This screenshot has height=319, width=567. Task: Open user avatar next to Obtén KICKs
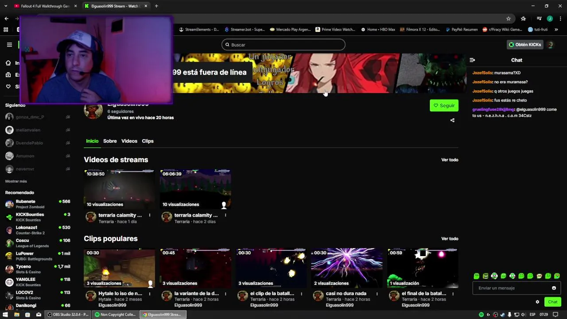pyautogui.click(x=551, y=45)
